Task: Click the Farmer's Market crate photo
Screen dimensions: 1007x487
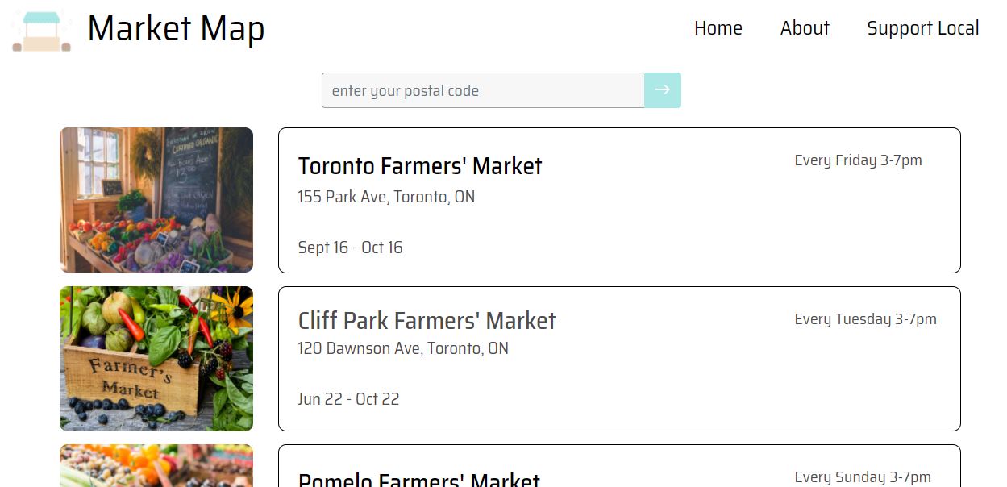Action: tap(156, 359)
